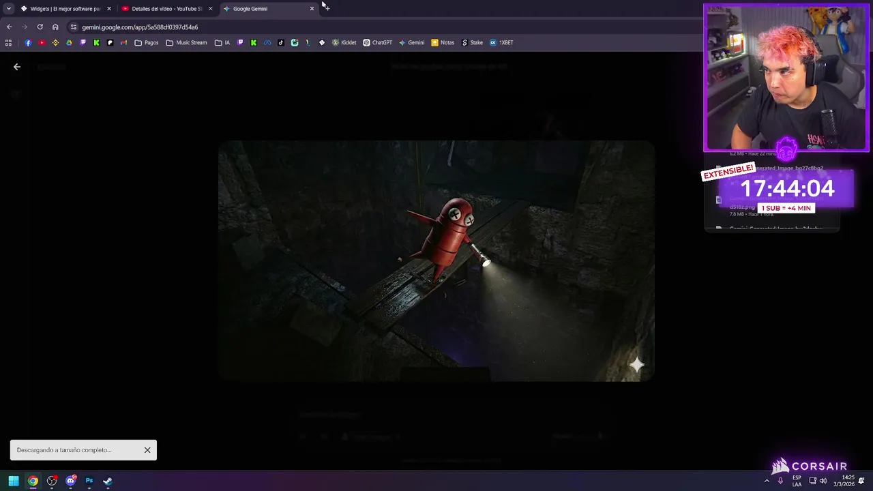This screenshot has width=873, height=491.
Task: Open the Windows Start menu
Action: (14, 481)
